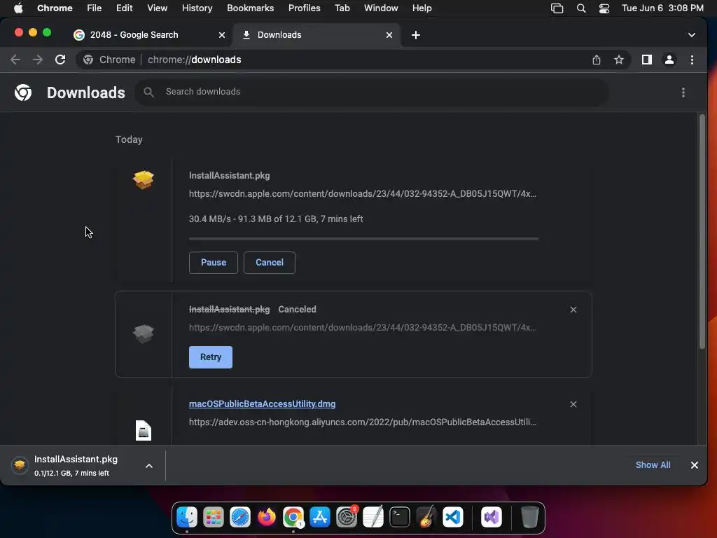Share this page icon in address bar

(x=597, y=60)
